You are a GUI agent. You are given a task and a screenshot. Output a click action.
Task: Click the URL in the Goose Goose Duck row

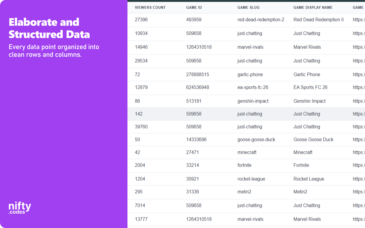359,139
